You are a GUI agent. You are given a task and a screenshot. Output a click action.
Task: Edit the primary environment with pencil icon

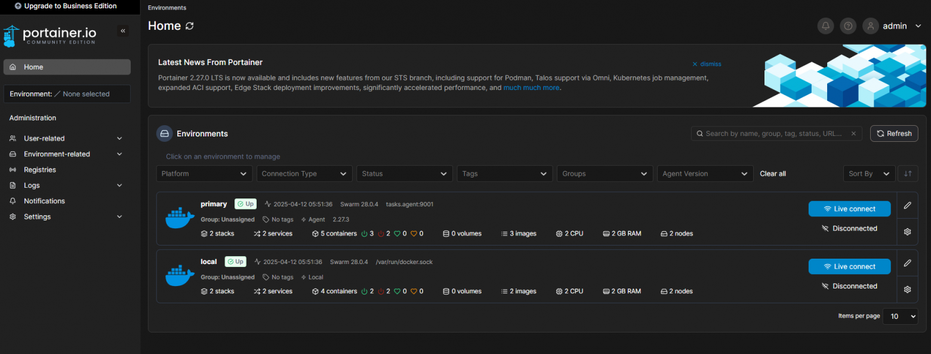click(x=908, y=205)
